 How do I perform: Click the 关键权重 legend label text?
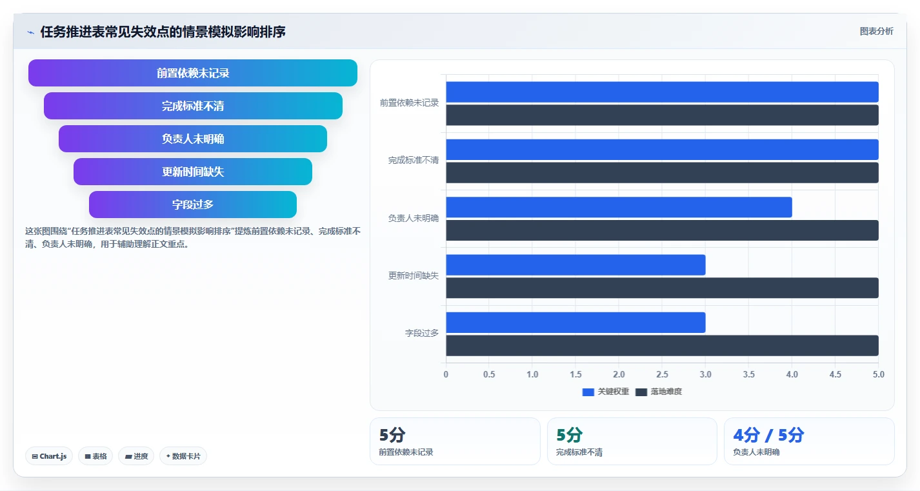pos(614,392)
